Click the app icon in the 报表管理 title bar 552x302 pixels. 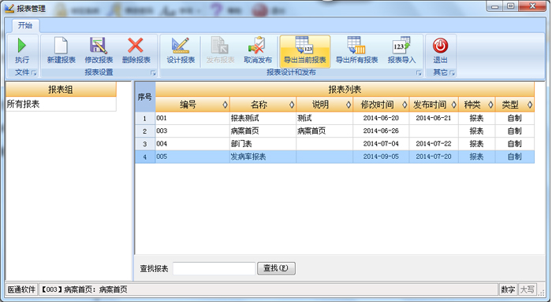(9, 8)
